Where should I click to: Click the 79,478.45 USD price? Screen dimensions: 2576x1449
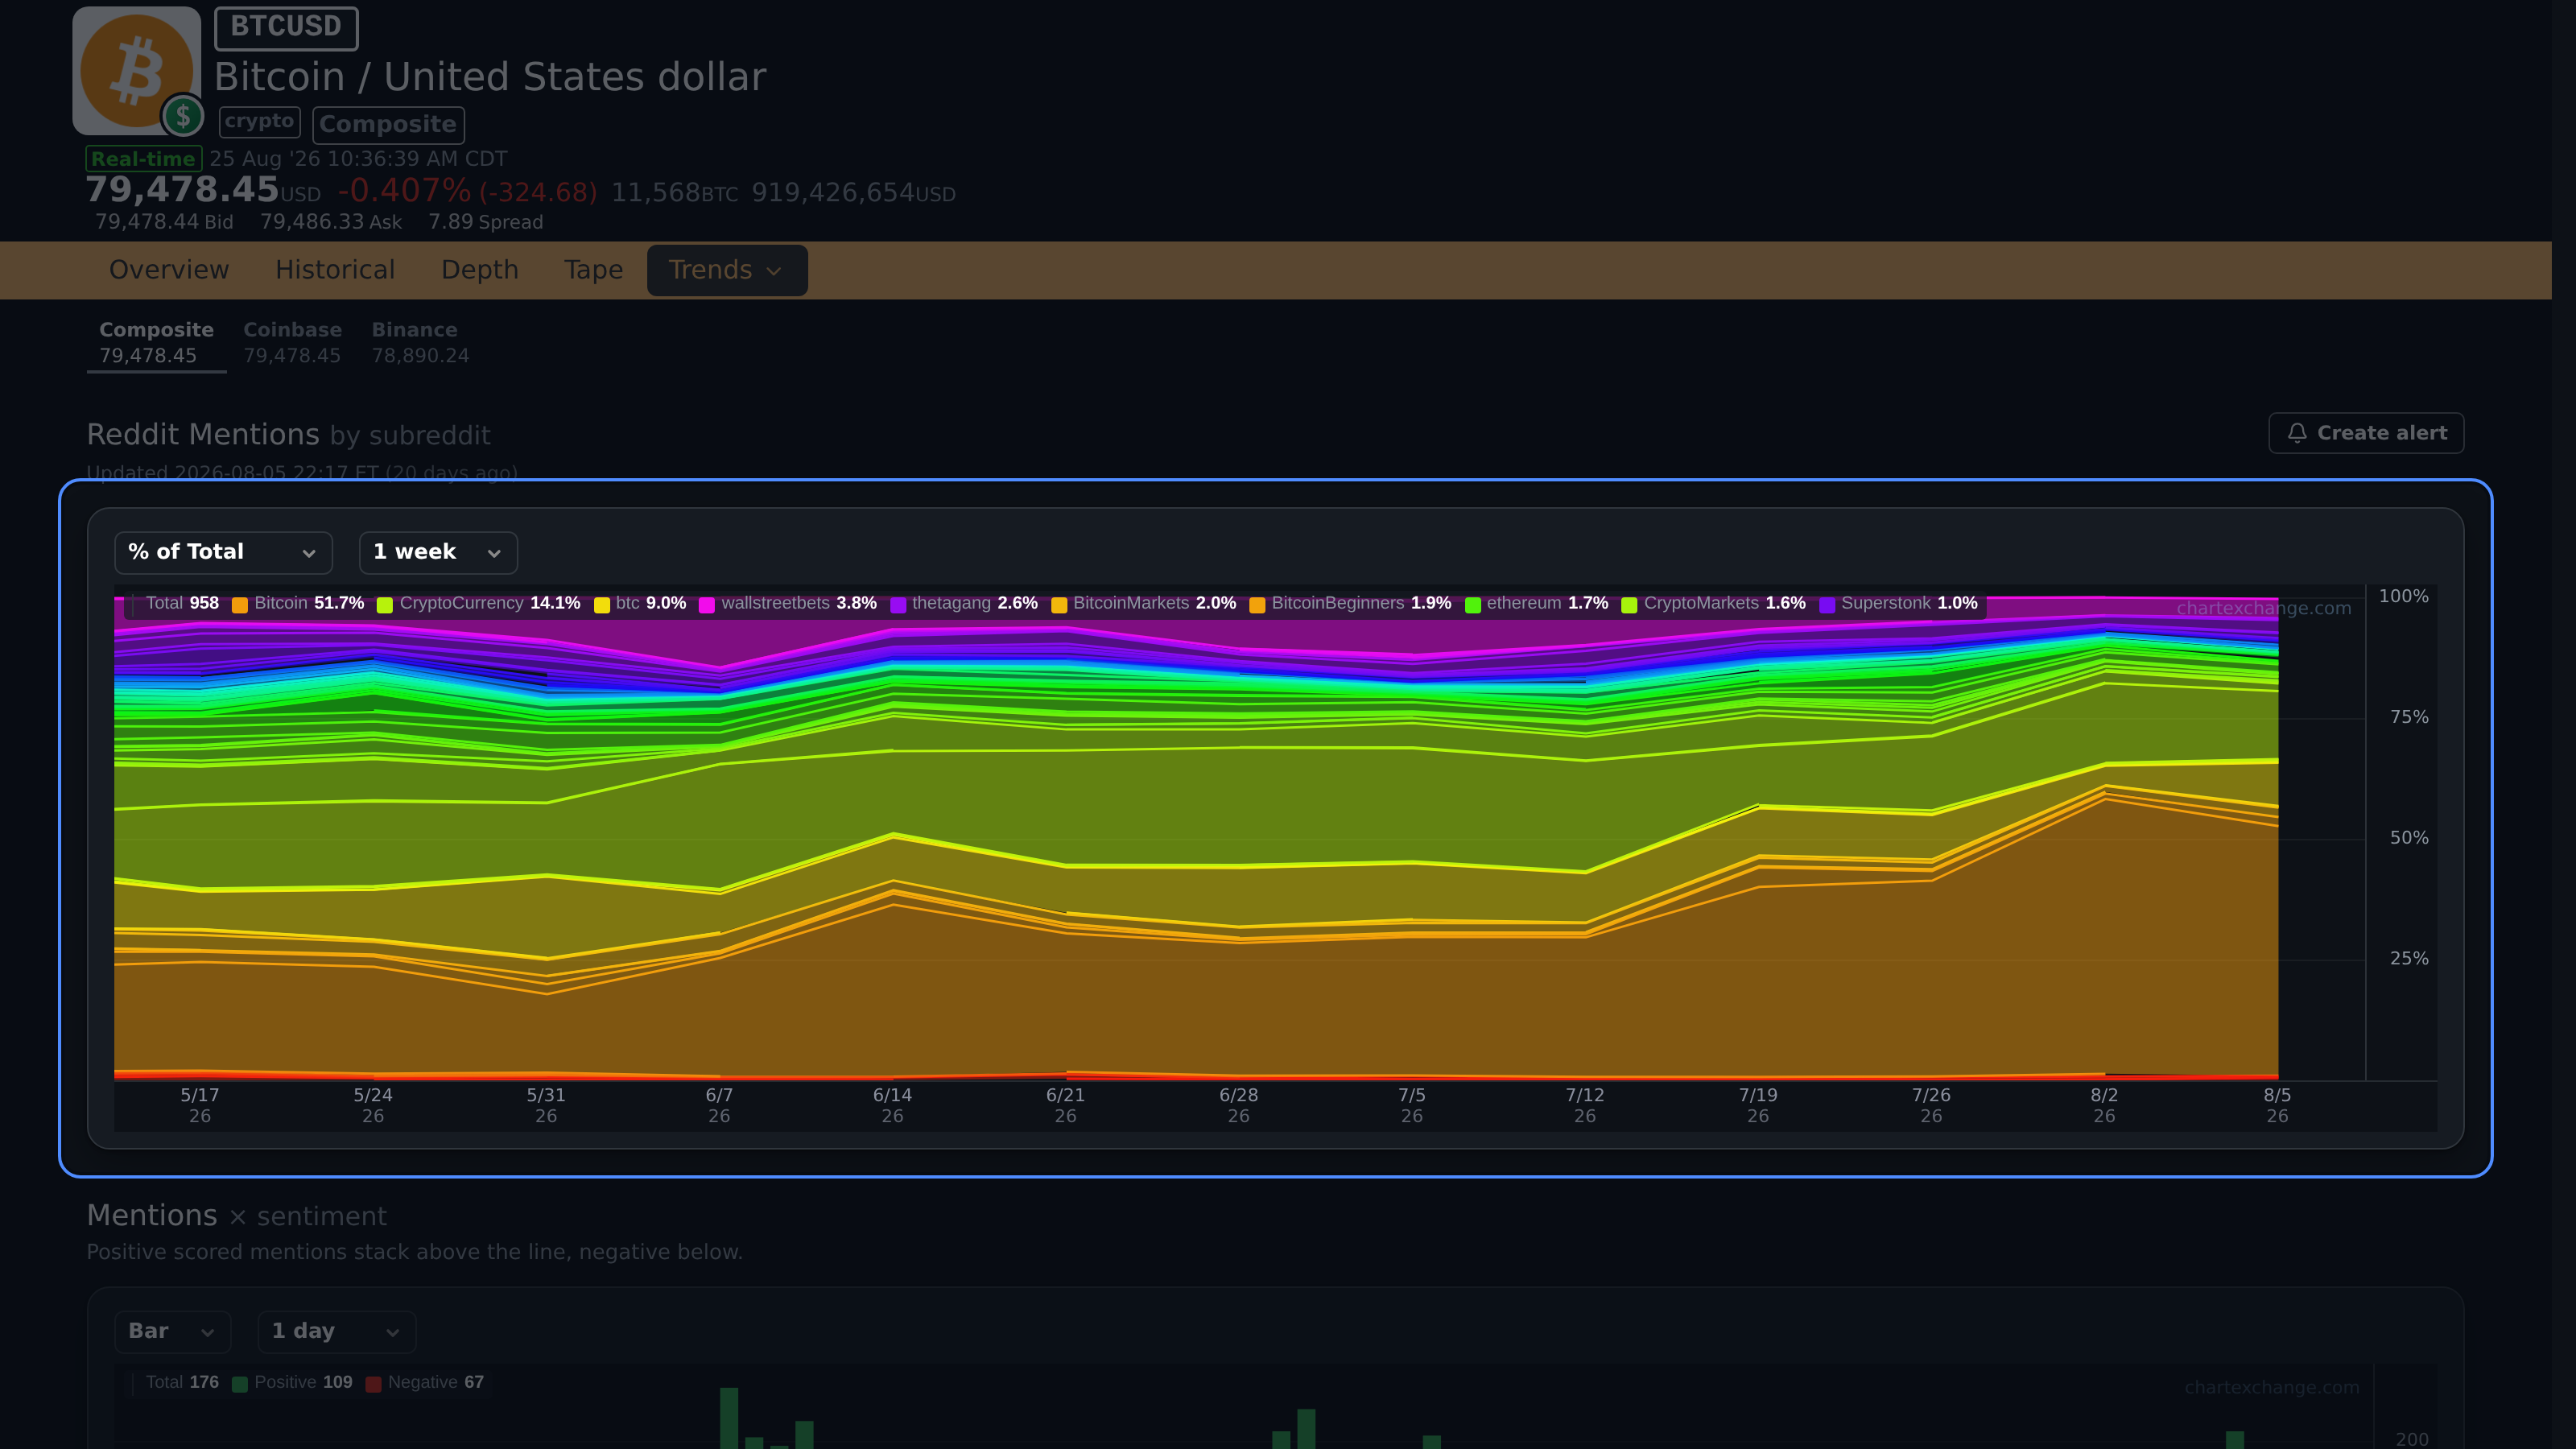tap(203, 190)
